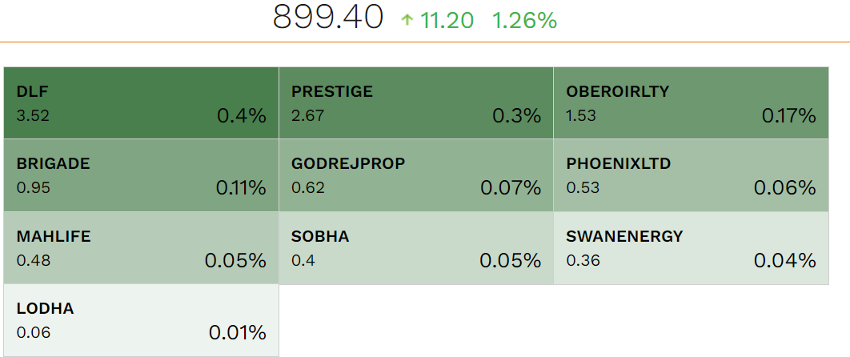850x357 pixels.
Task: Click the BRIGADE ticker label
Action: 53,164
